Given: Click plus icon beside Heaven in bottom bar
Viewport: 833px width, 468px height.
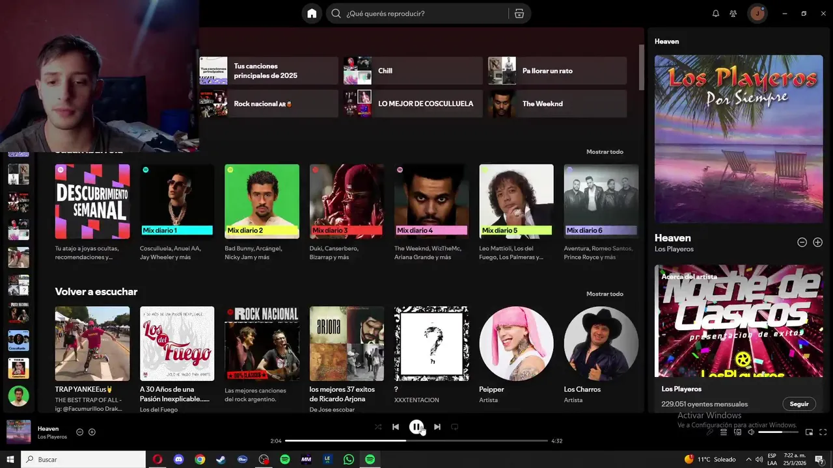Looking at the screenshot, I should click(x=92, y=432).
